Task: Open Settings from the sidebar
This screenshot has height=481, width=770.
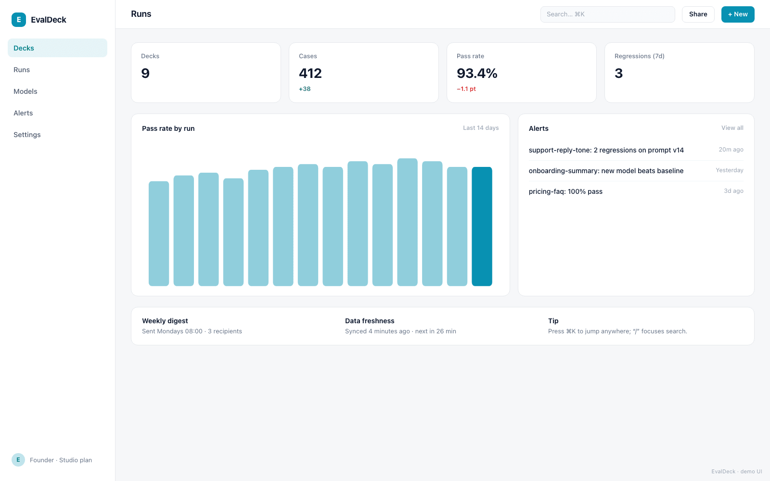Action: coord(57,135)
